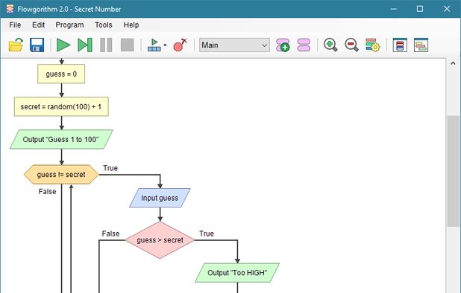Open the variable watch window icon
Viewport: 461px width, 293px height.
pyautogui.click(x=400, y=45)
